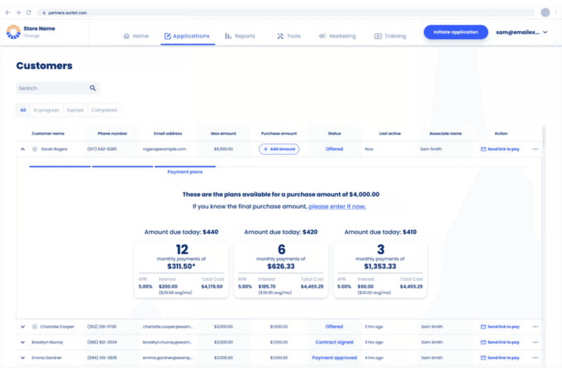Click the Change store link

click(x=32, y=36)
